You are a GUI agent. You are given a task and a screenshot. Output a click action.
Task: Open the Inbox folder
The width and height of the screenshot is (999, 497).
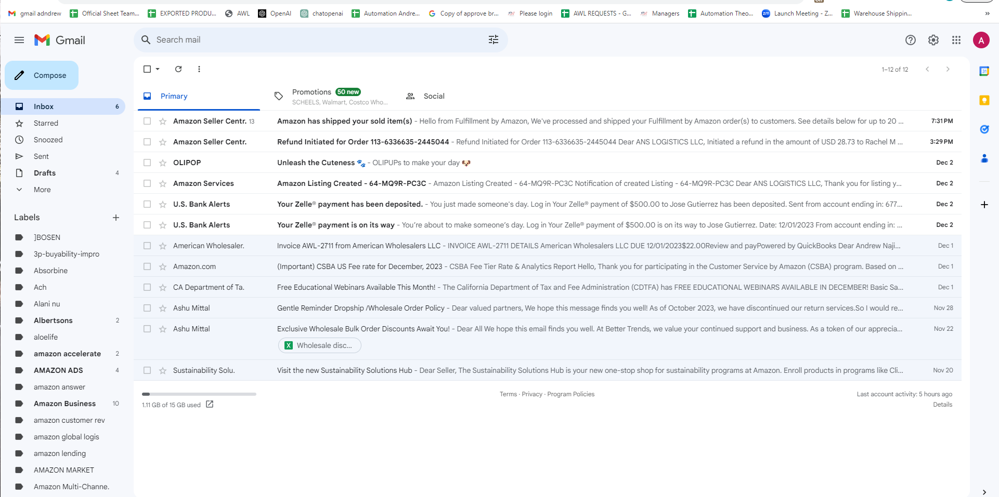[63, 106]
